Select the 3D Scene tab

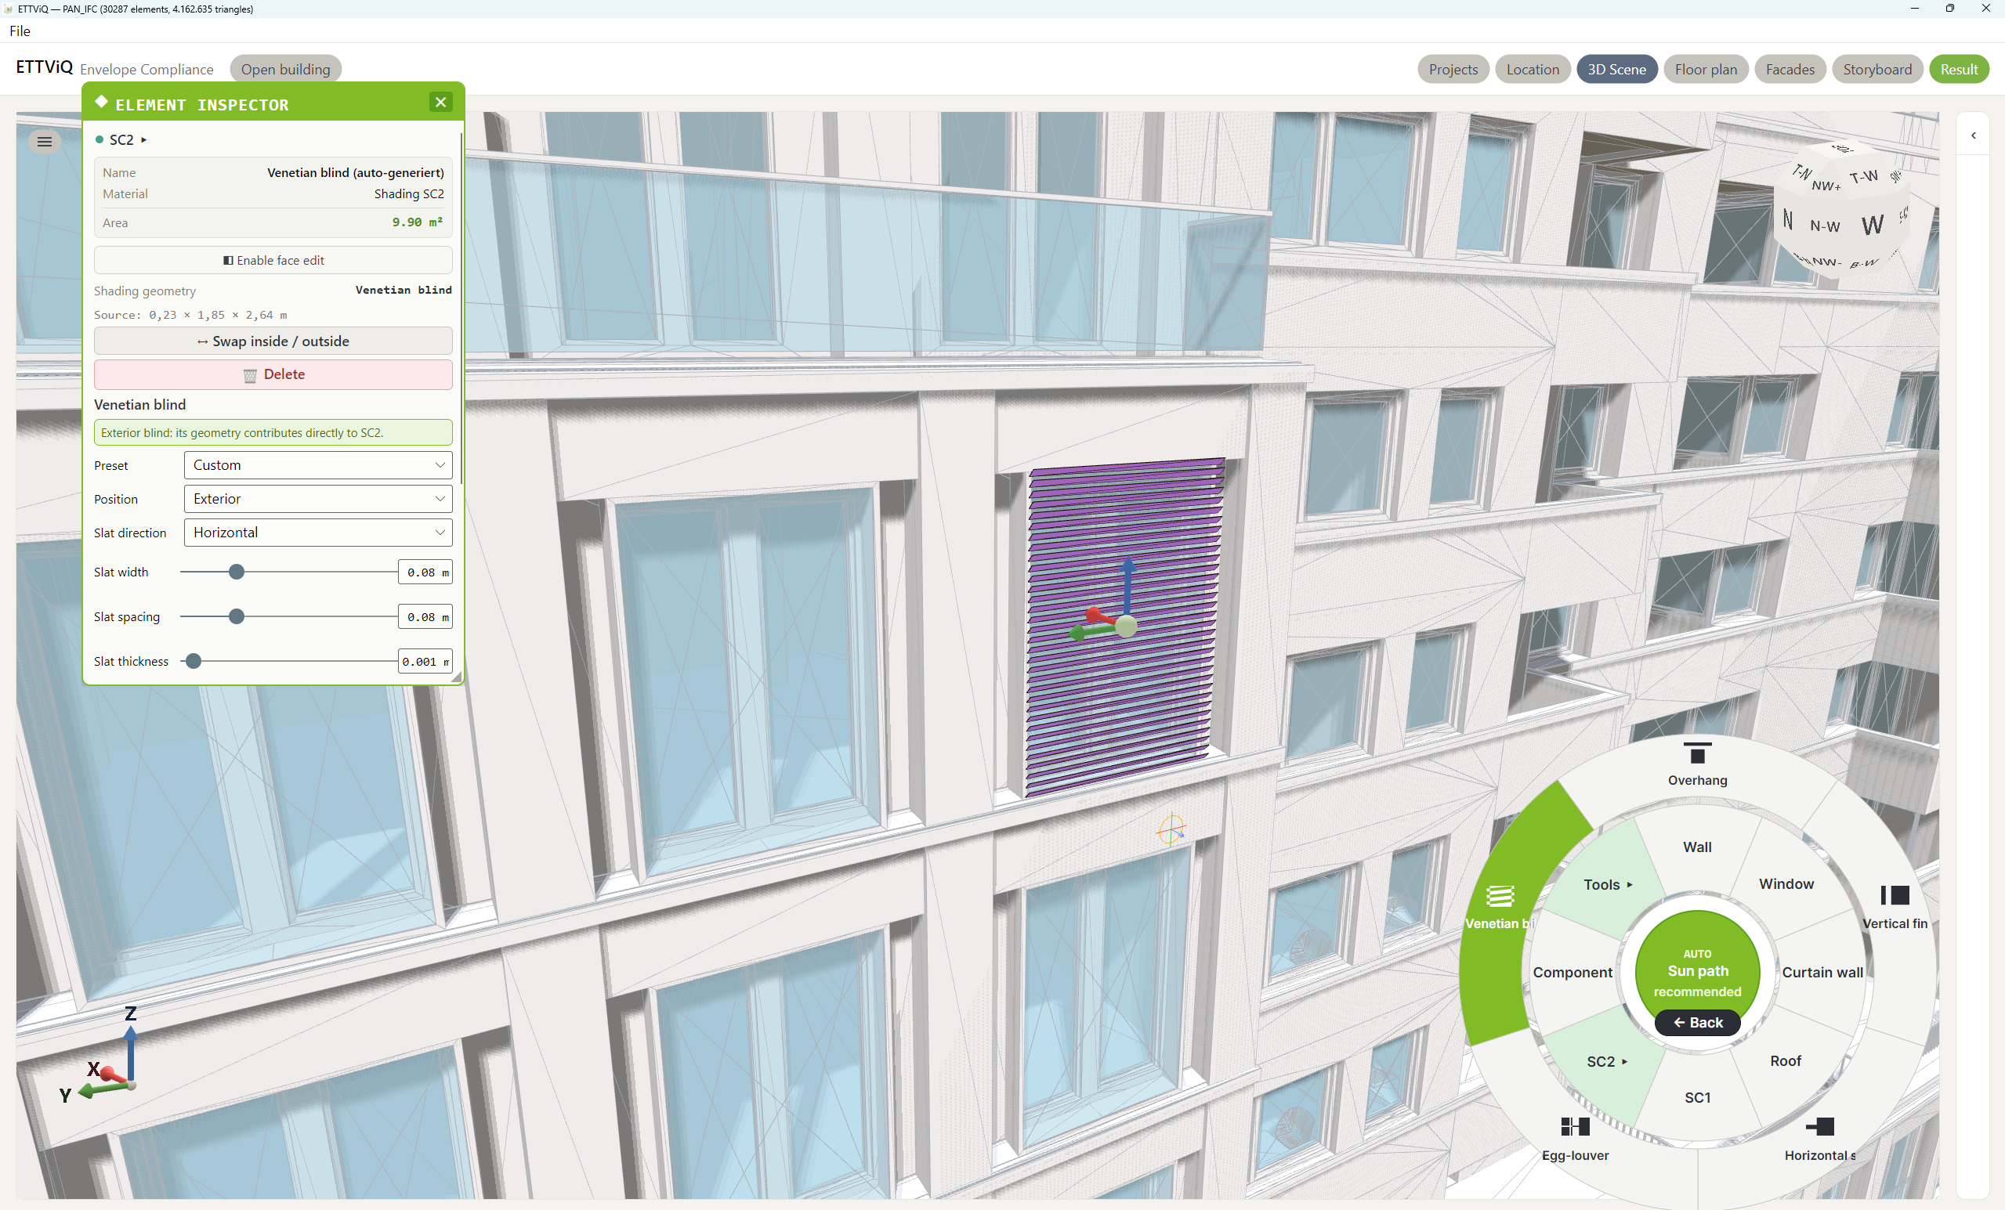(1617, 69)
